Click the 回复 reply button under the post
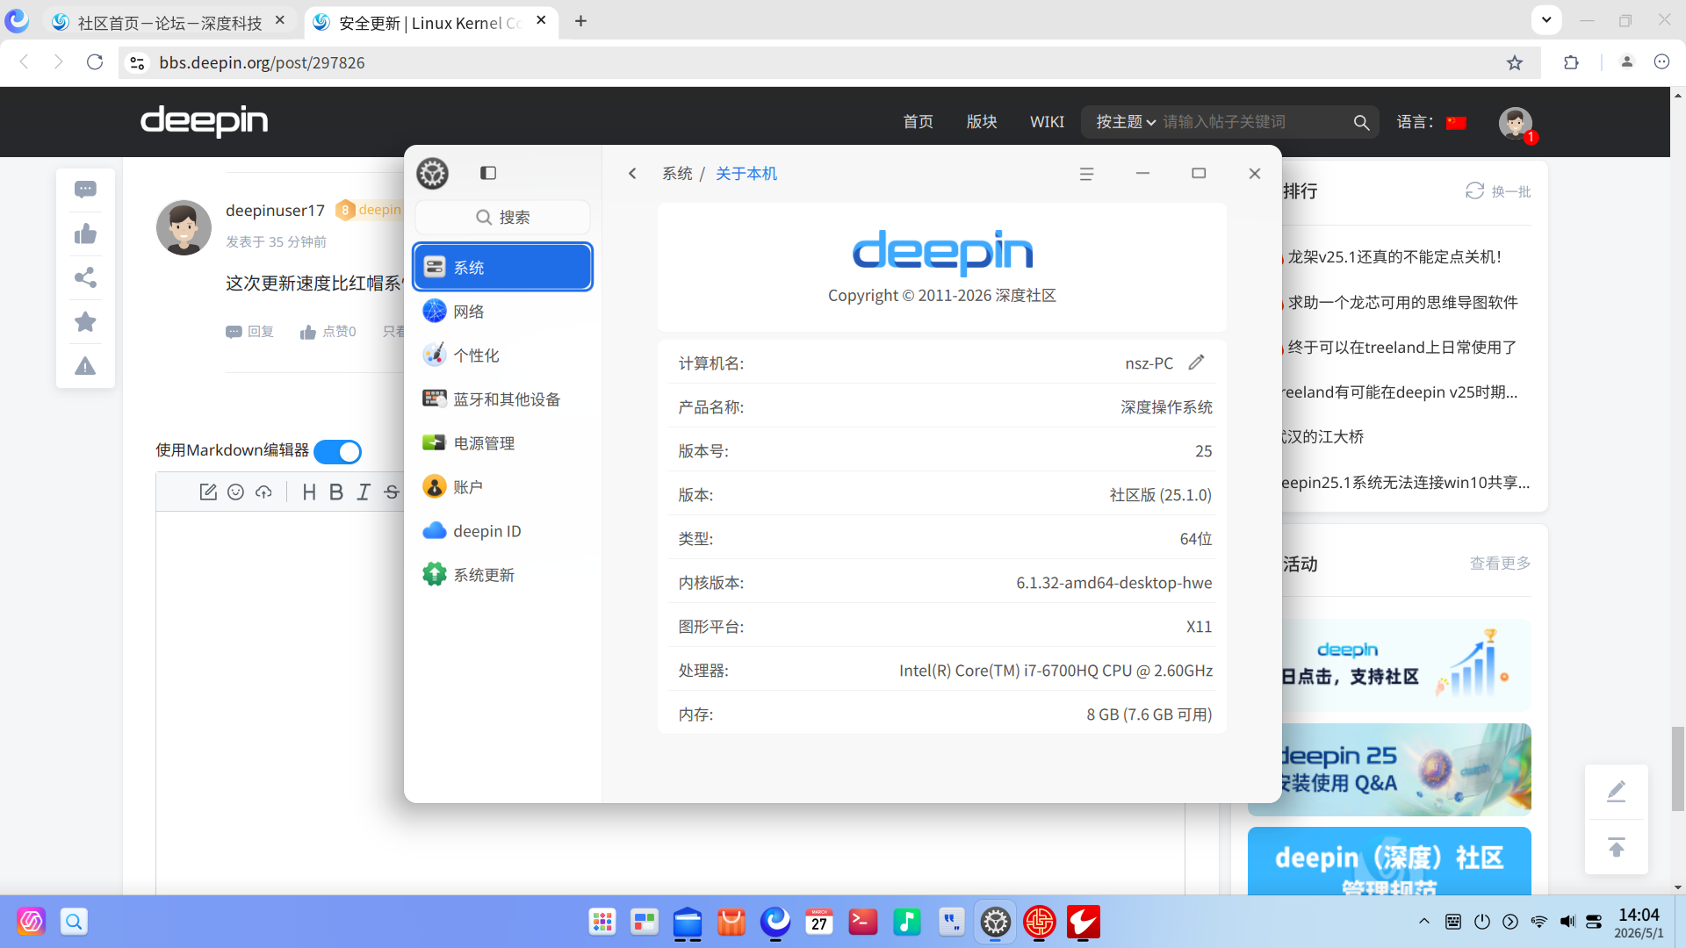 250,332
